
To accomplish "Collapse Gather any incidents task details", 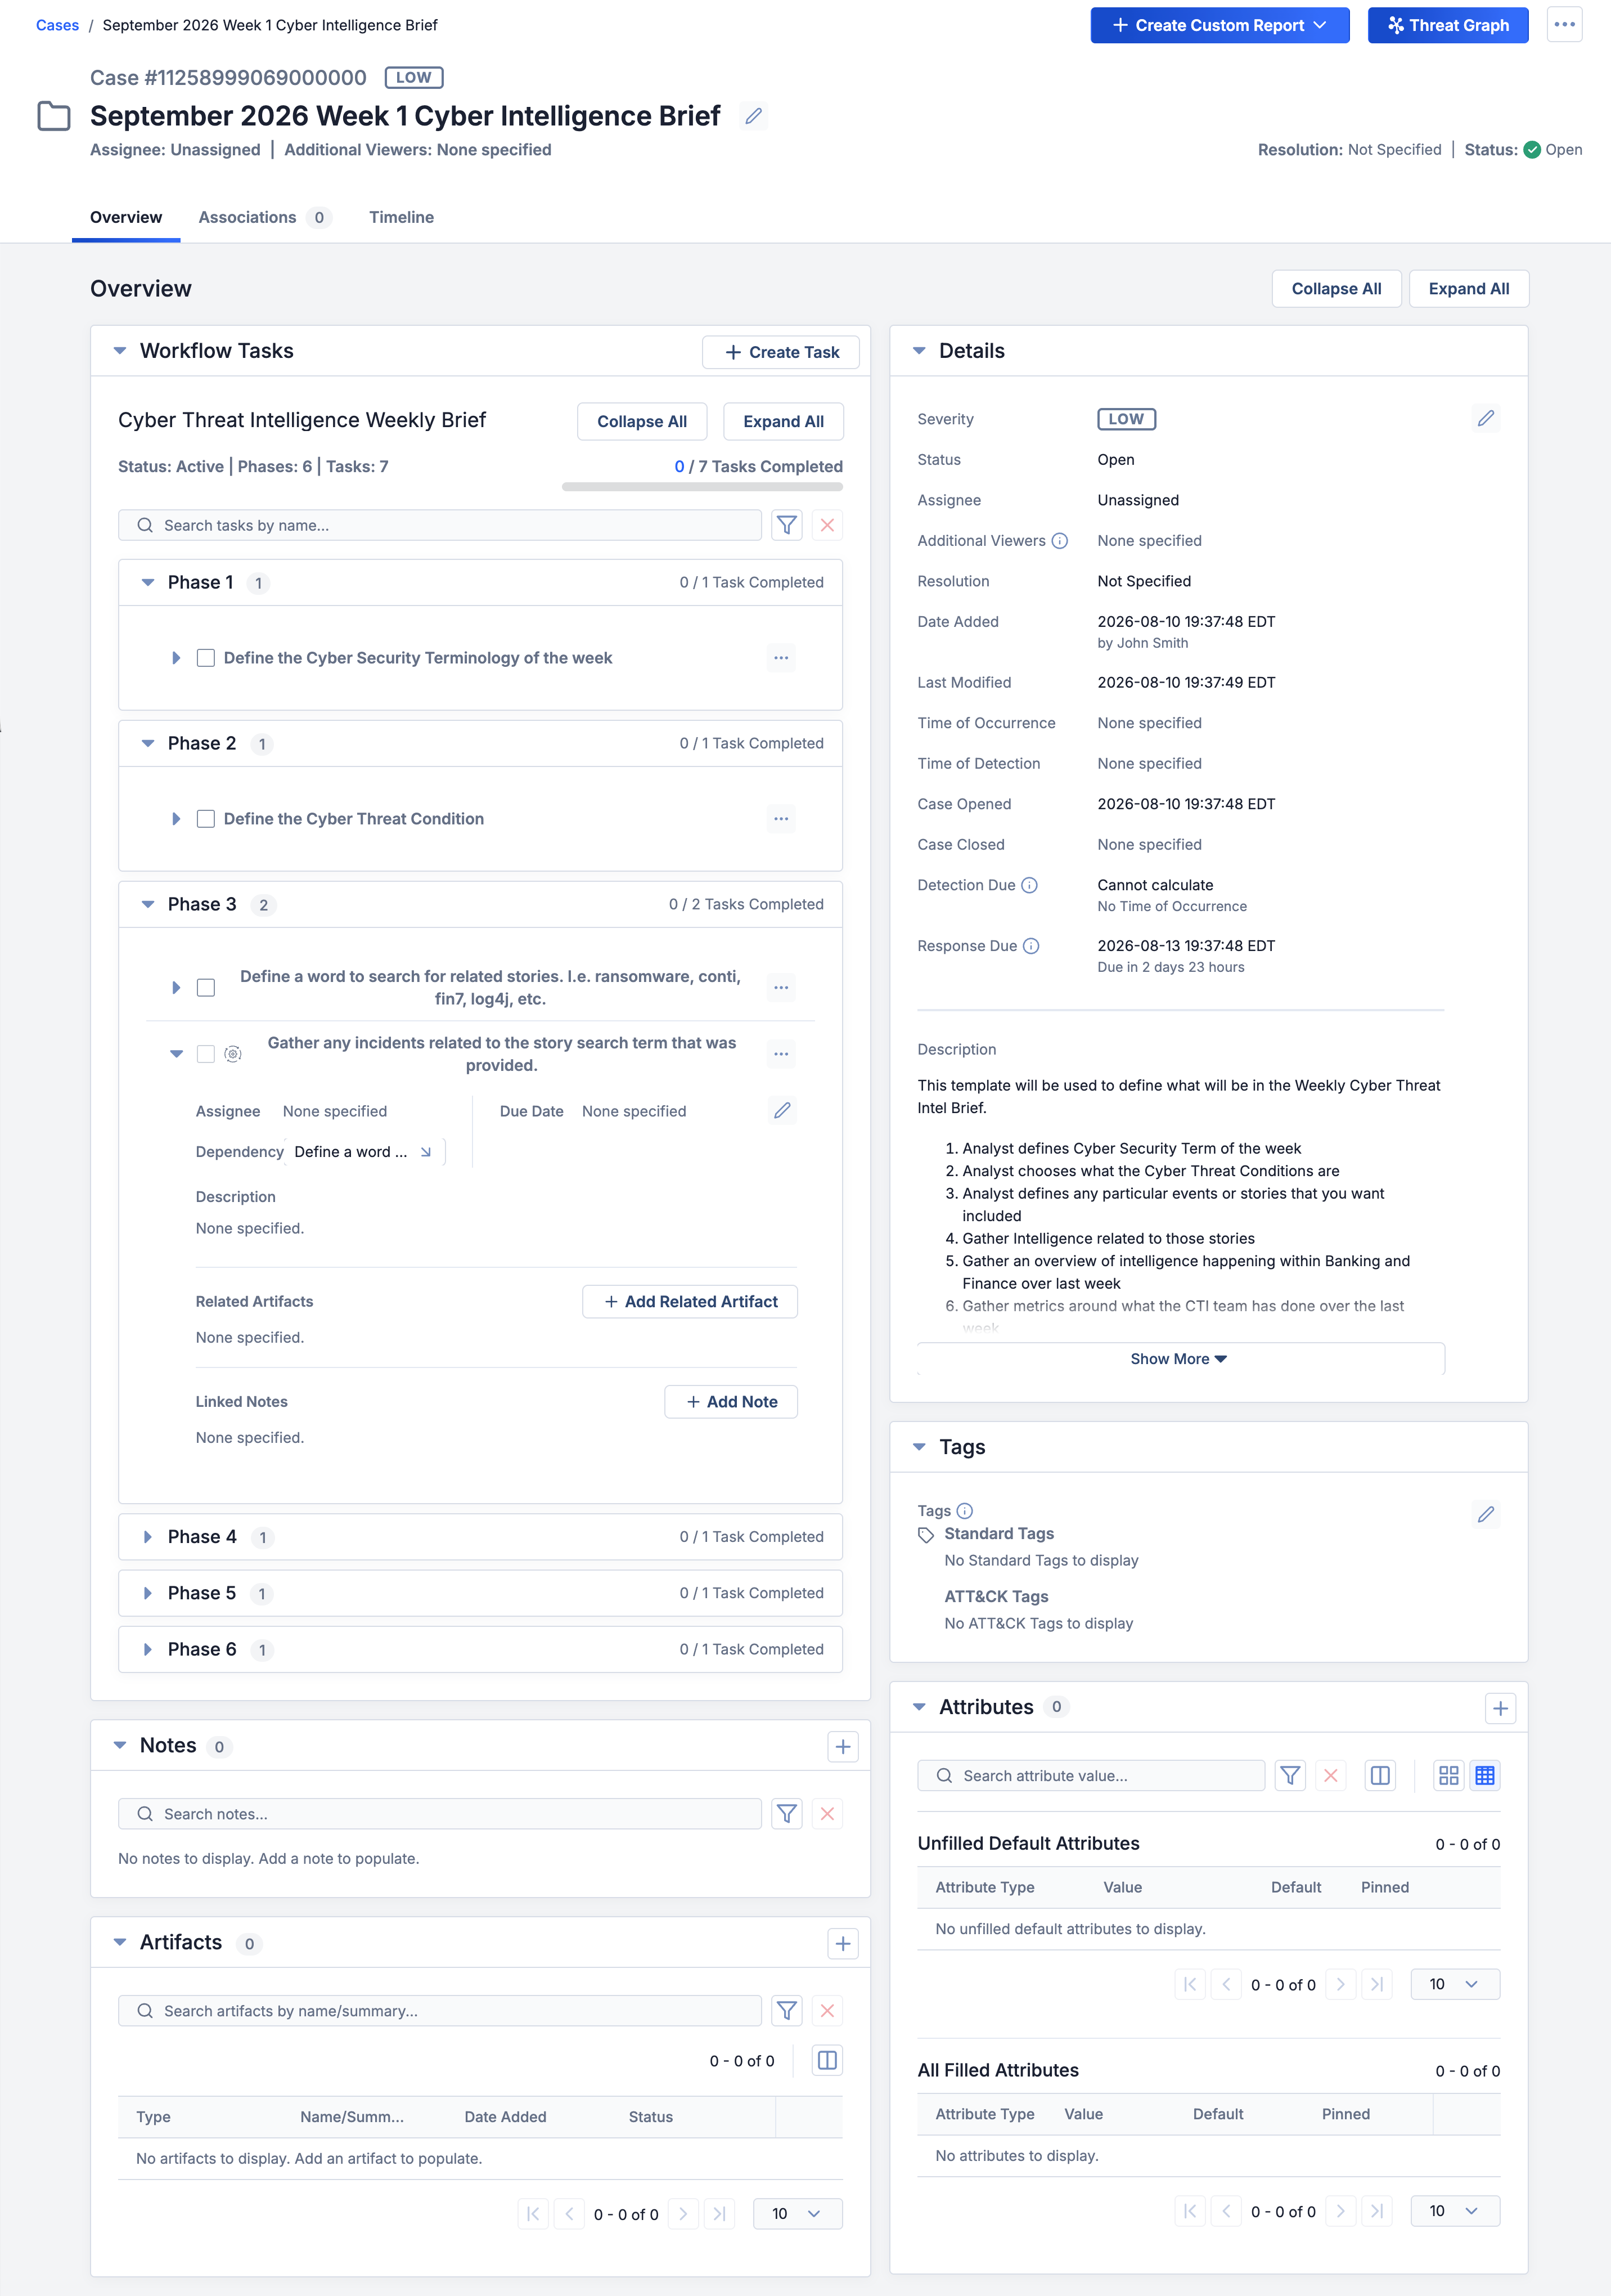I will (x=176, y=1054).
